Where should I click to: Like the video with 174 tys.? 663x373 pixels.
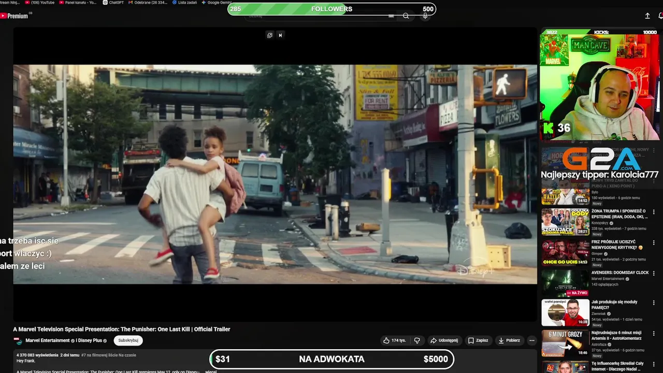tap(395, 340)
